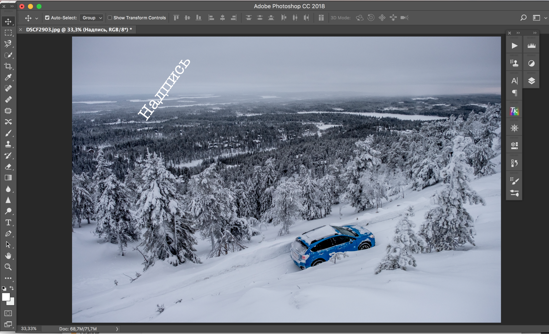Toggle Auto-Select checkbox
The image size is (549, 334).
click(x=47, y=18)
